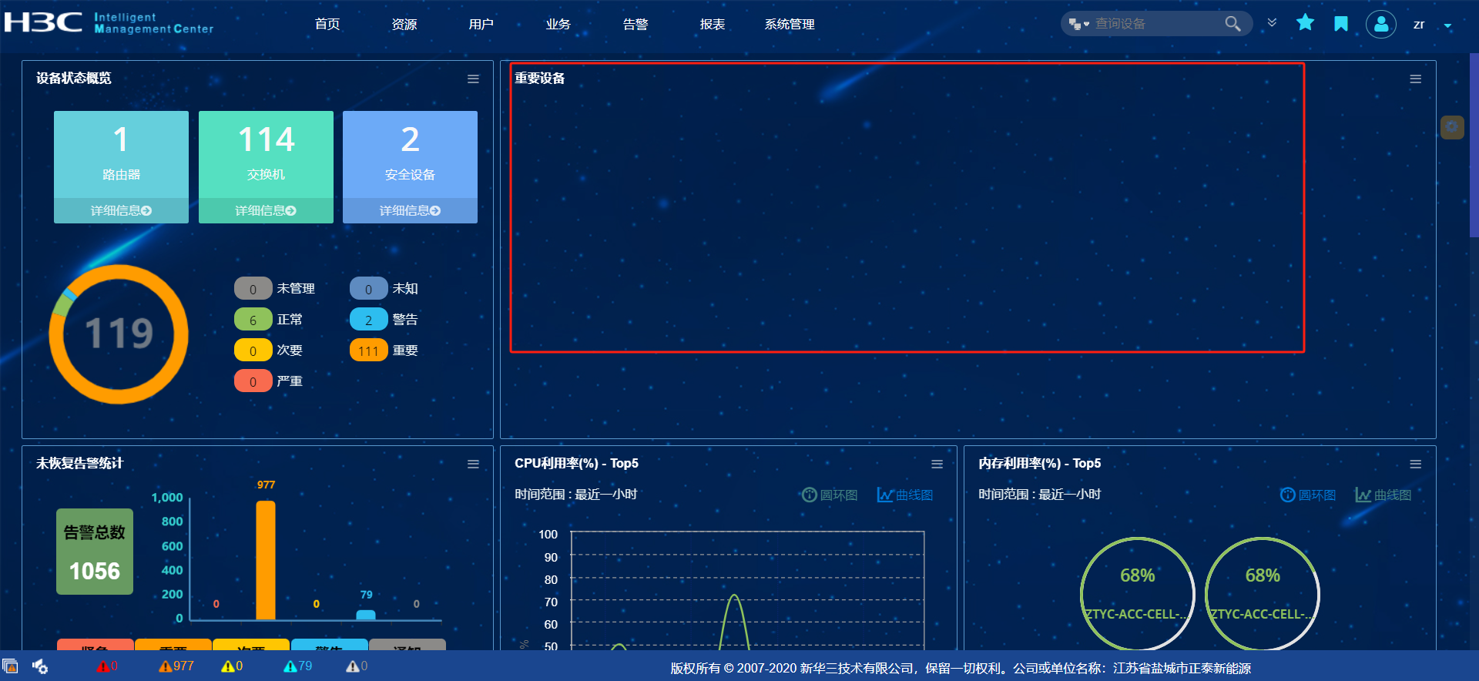Click the 内存利用率(%) - Top5 title

1040,463
